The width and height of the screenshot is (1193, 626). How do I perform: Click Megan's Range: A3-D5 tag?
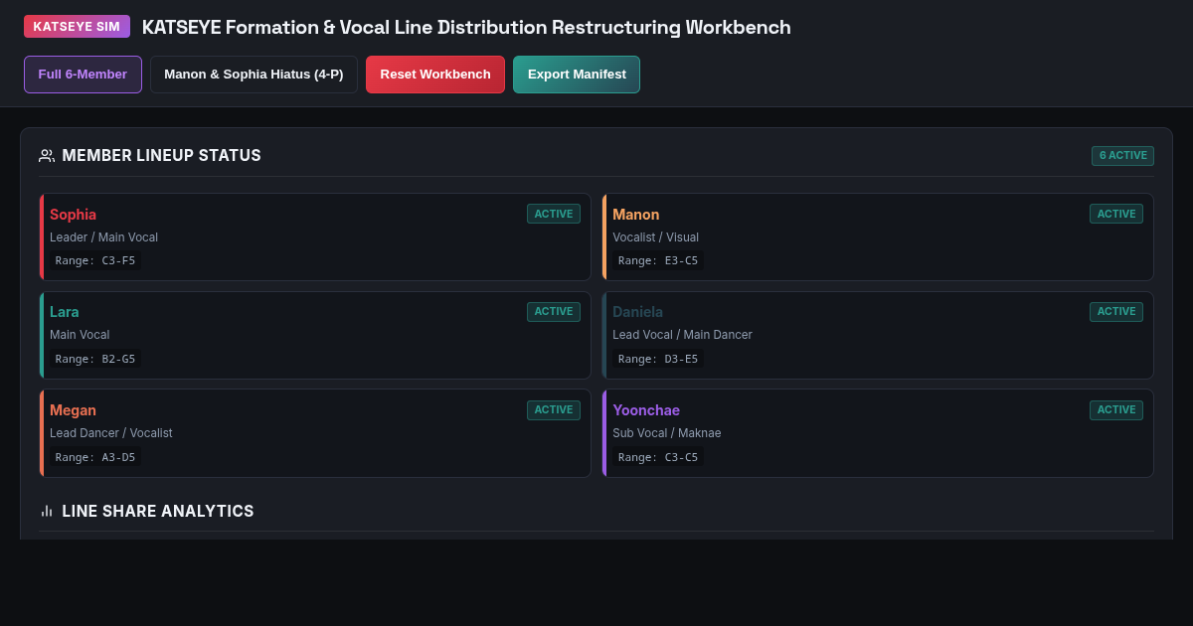point(95,457)
